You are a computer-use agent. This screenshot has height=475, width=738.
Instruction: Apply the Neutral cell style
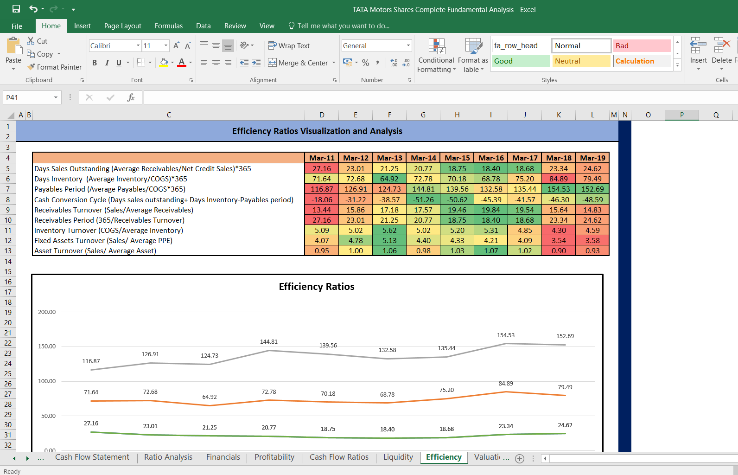pos(581,61)
